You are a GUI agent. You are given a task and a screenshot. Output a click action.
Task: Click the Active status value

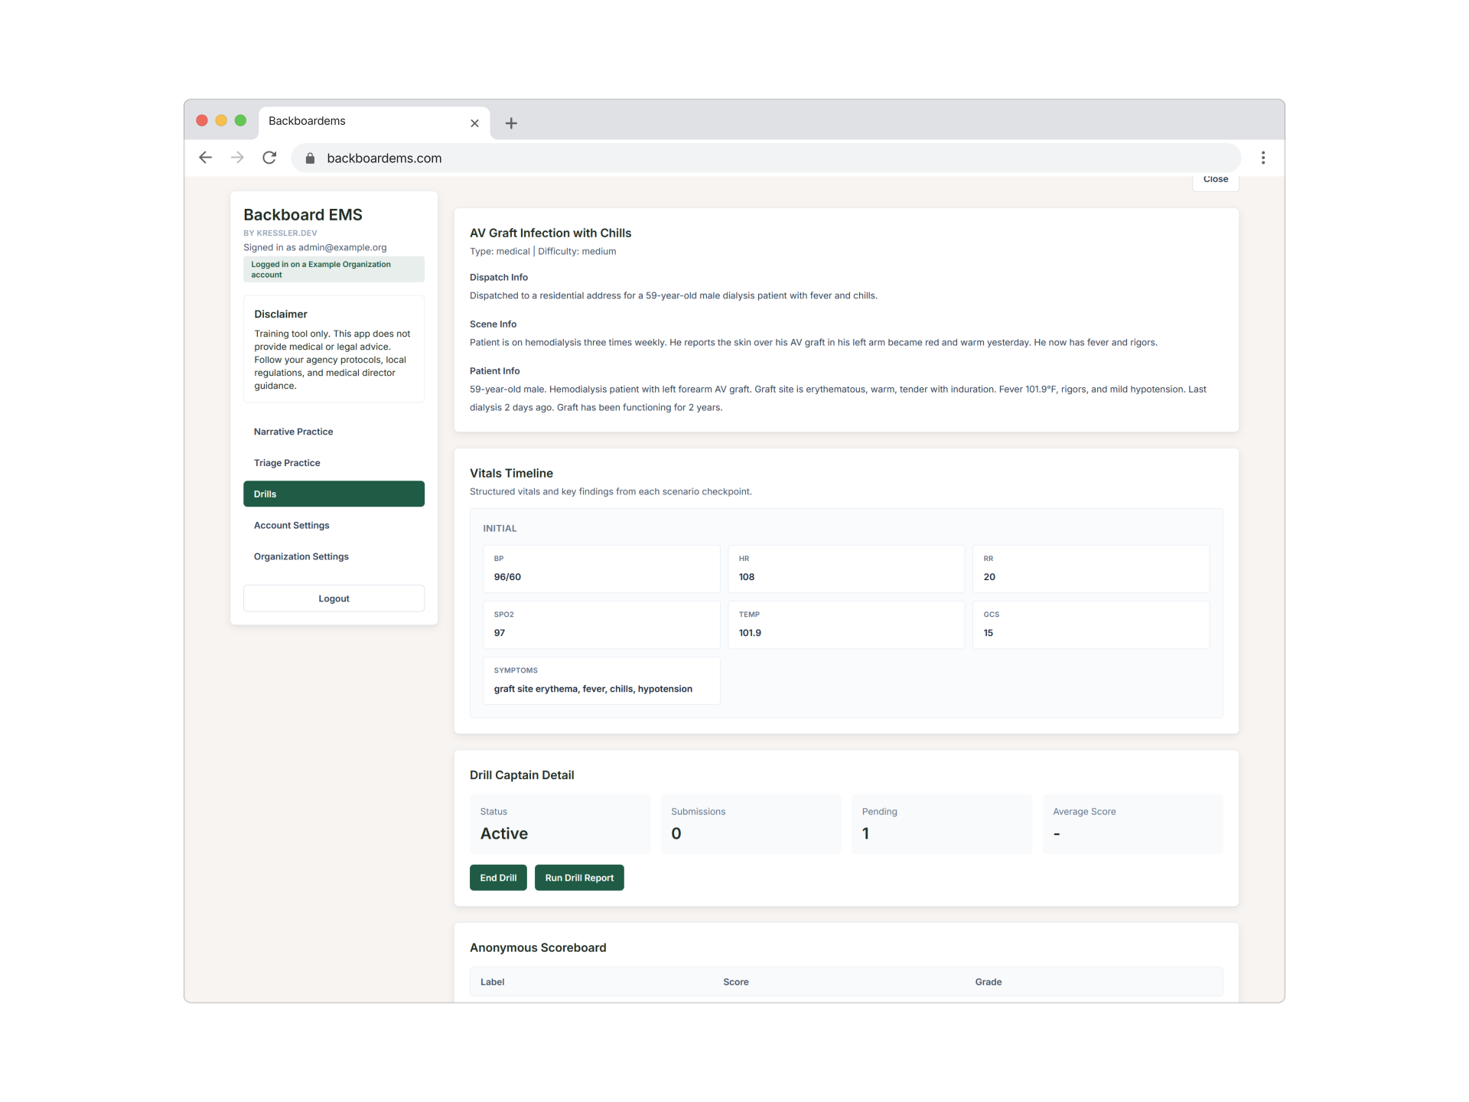(504, 833)
